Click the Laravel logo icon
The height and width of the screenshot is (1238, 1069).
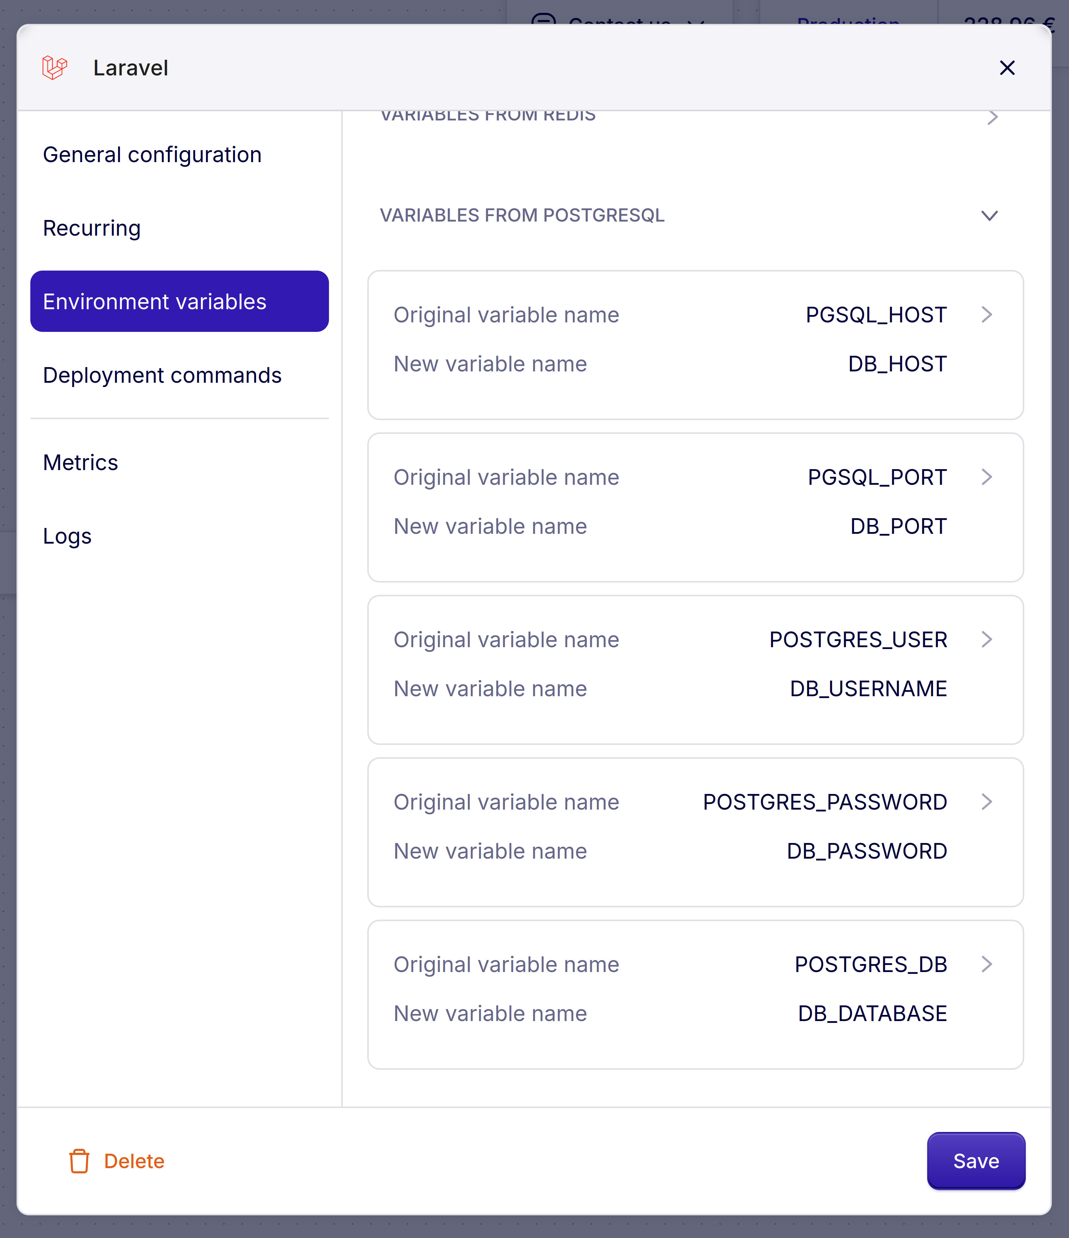(54, 67)
